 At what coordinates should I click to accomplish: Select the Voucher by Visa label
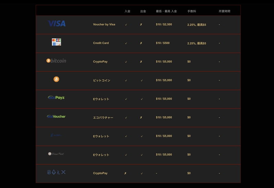(x=104, y=25)
